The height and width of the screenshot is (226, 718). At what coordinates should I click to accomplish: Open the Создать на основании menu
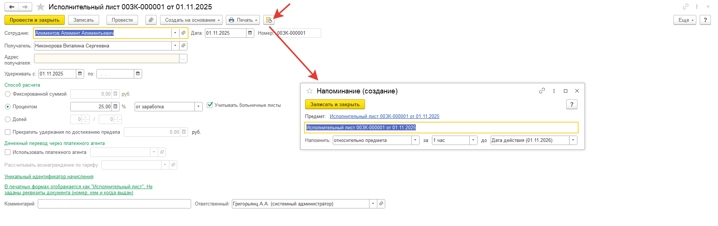tap(191, 20)
